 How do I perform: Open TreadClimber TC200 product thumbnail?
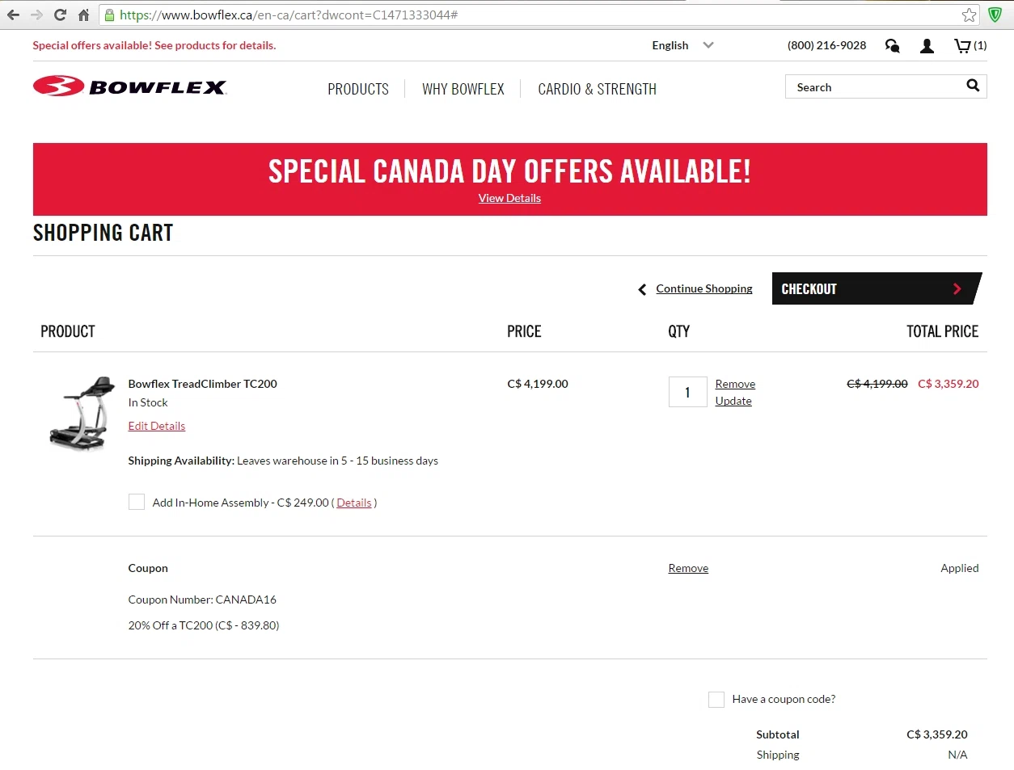tap(81, 412)
